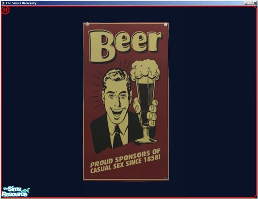Screen dimensions: 258x199
Task: Minimize the Sims 2 University window
Action: 245,3
